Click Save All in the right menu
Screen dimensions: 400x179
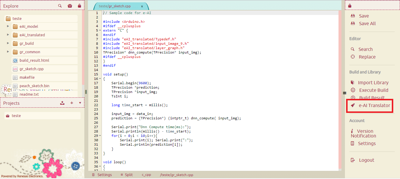point(367,24)
